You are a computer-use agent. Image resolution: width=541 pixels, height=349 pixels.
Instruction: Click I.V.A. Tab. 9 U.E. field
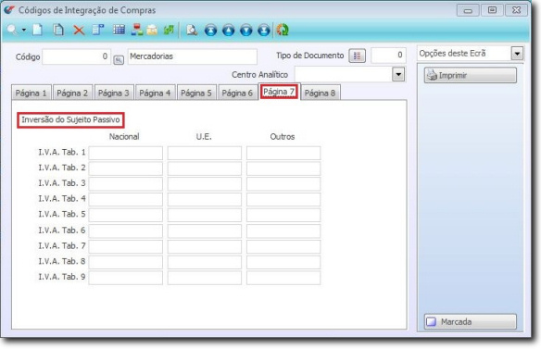coord(205,278)
